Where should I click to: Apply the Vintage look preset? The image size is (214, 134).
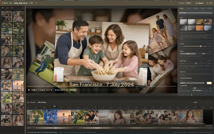point(200,22)
